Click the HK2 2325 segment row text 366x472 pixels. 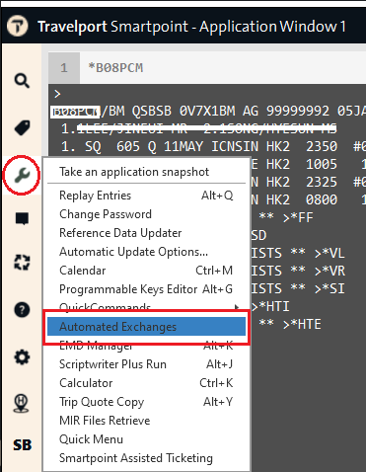[x=302, y=182]
